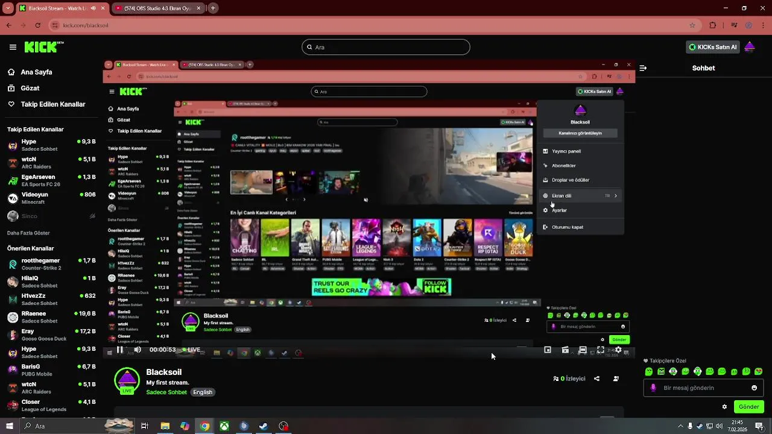The height and width of the screenshot is (434, 772).
Task: Click the HilalQ avatar in the sidebar
Action: (13, 281)
